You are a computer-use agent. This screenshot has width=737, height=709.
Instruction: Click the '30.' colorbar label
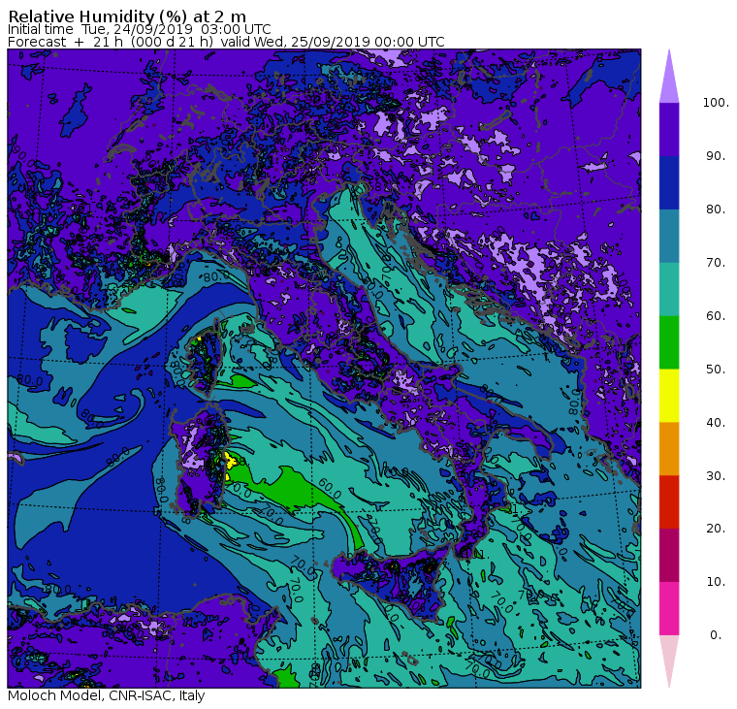point(716,475)
